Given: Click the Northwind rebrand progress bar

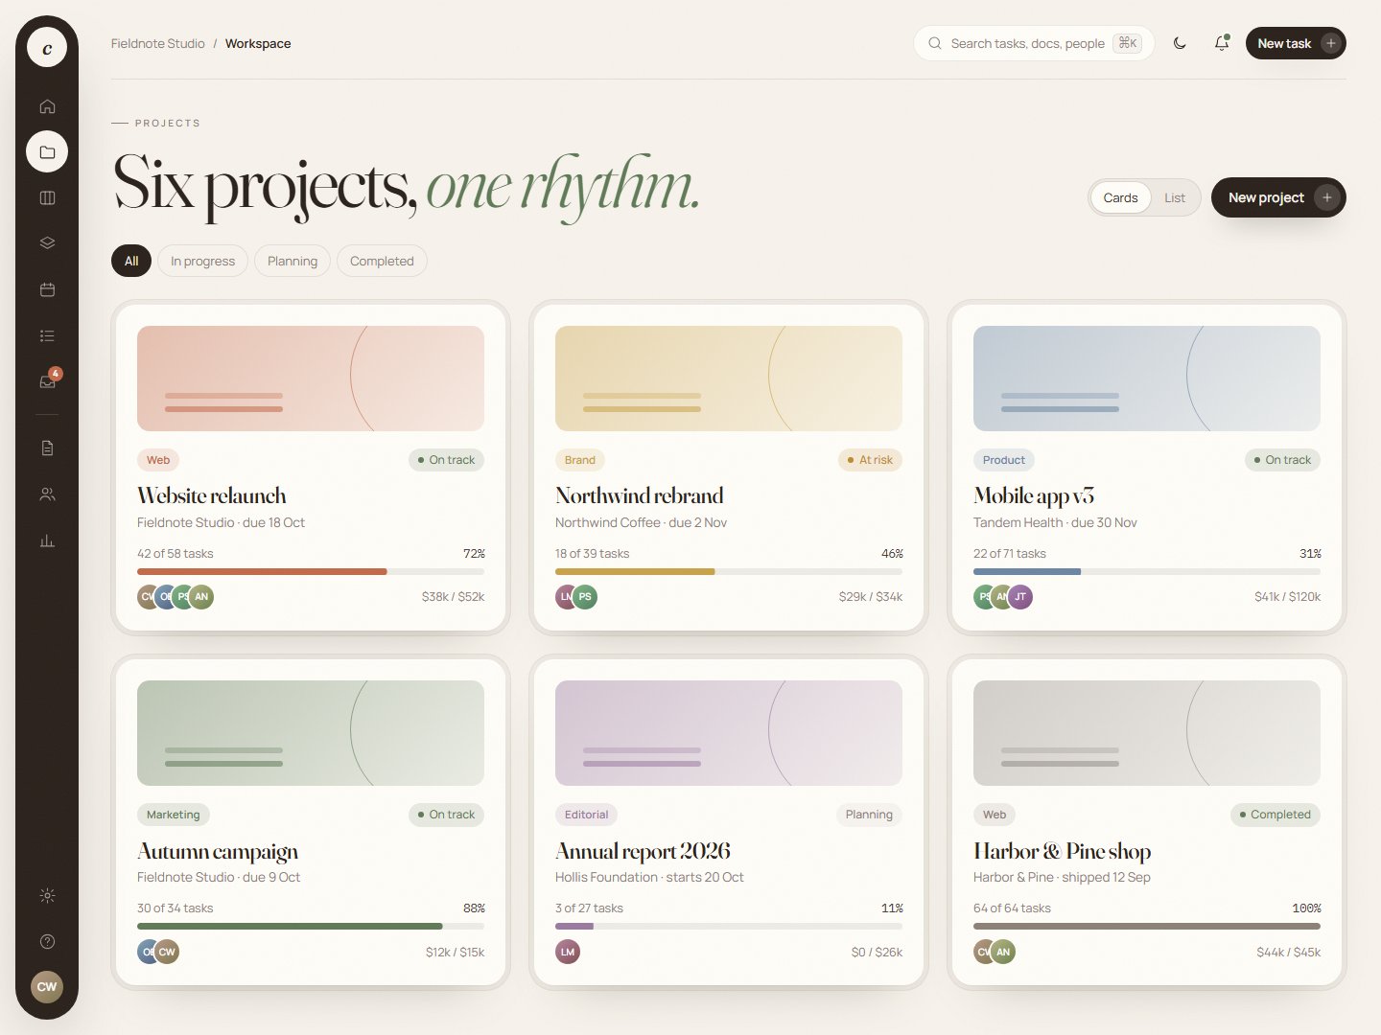Looking at the screenshot, I should click(729, 571).
